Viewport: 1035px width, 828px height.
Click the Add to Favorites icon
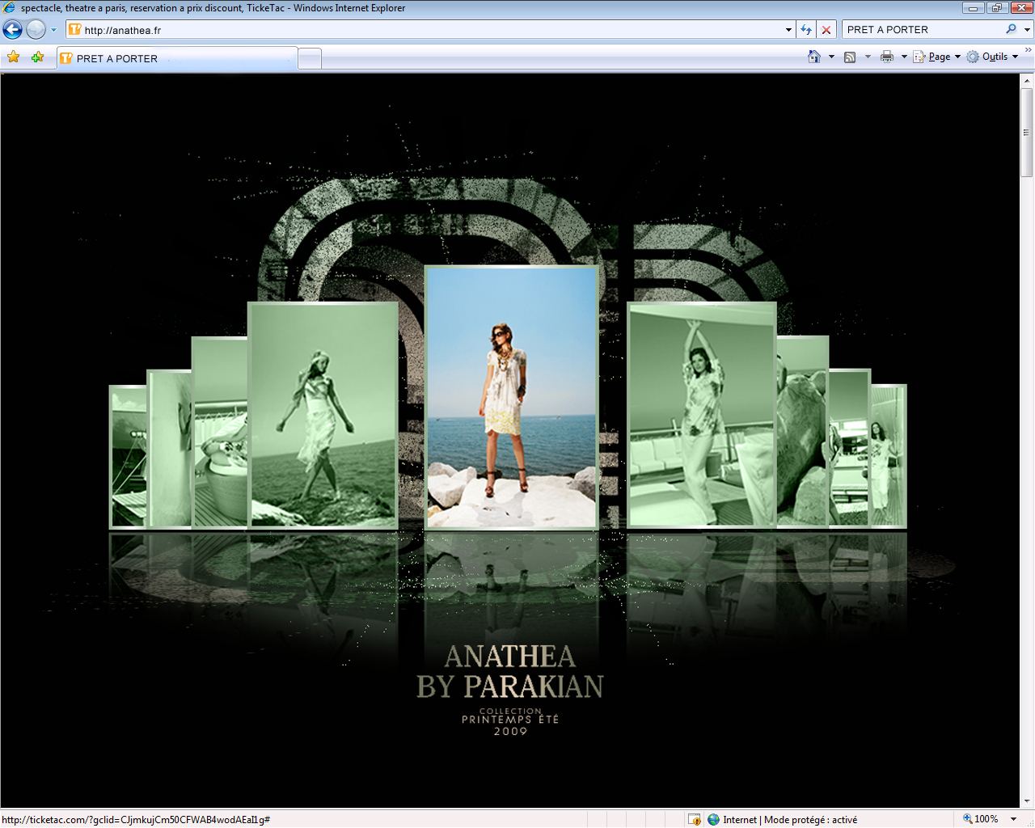(37, 57)
